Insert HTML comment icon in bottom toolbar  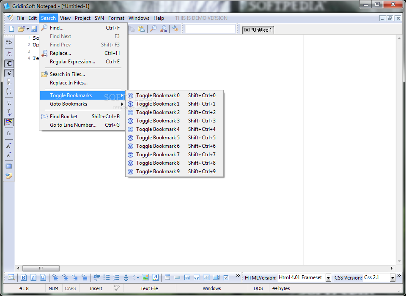[x=136, y=278]
